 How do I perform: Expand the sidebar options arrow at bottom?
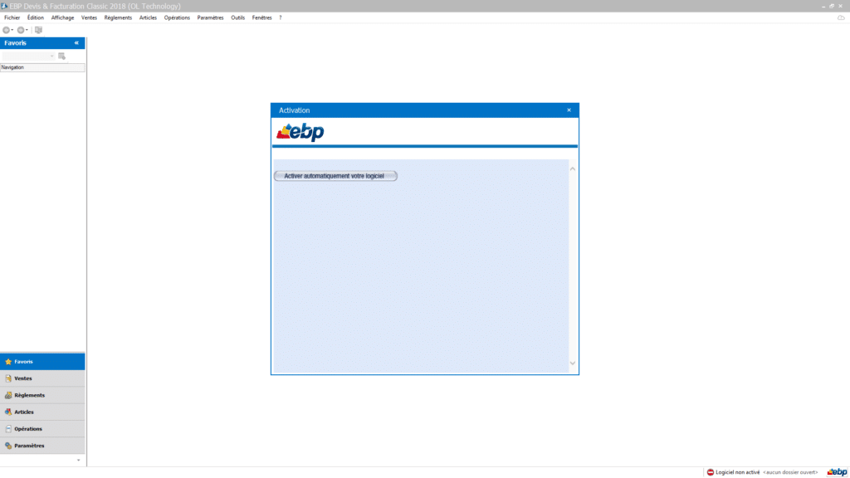tap(79, 460)
